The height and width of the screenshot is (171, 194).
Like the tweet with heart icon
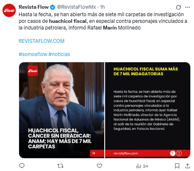[99, 166]
